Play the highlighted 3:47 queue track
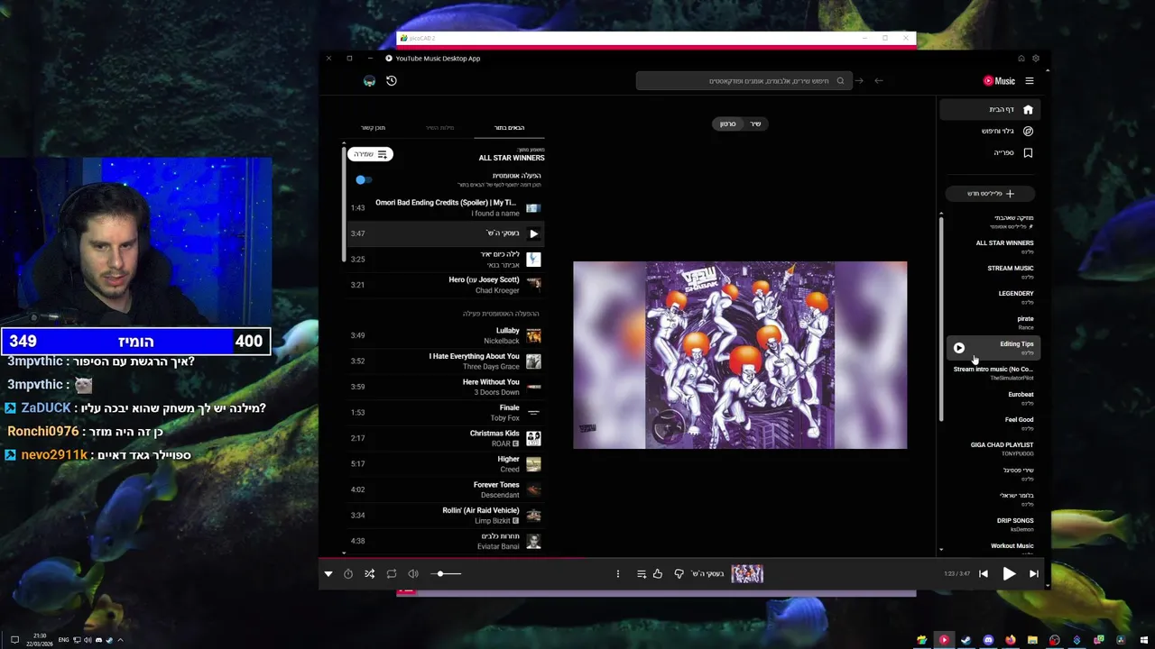 (533, 233)
